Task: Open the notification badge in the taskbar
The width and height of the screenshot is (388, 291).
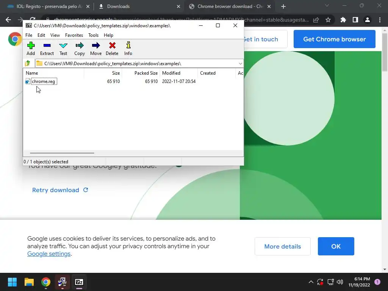Action: pos(377,282)
